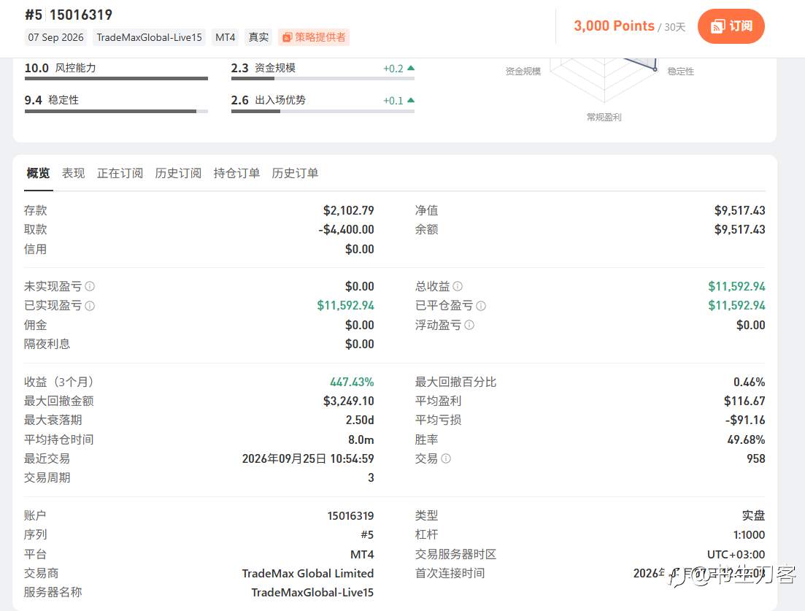Click the green up arrow beside +0.2

pyautogui.click(x=411, y=69)
